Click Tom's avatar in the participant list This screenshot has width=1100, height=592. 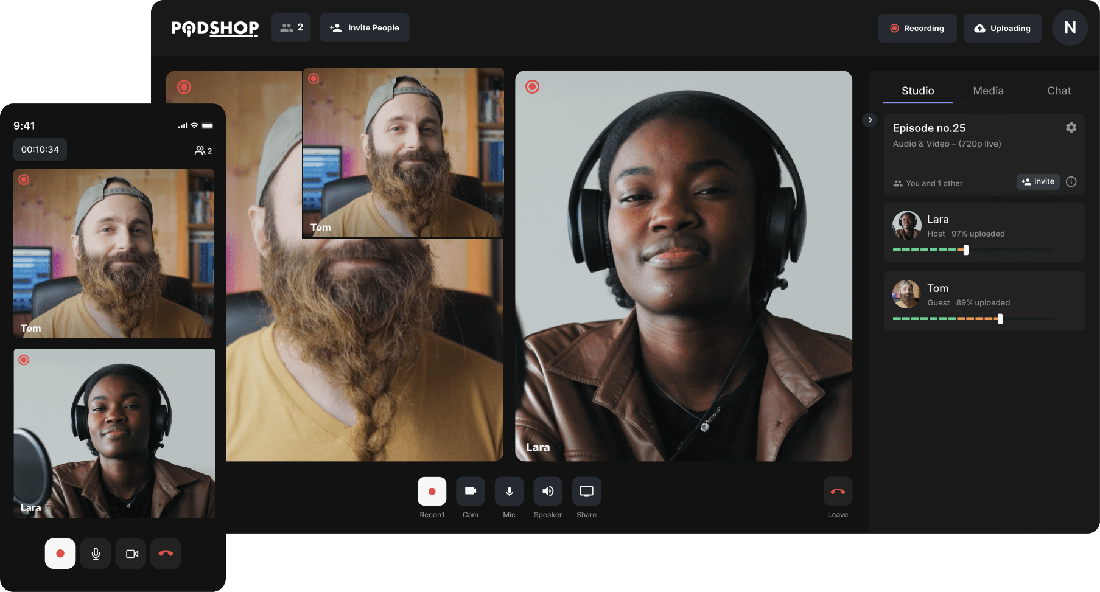coord(906,294)
